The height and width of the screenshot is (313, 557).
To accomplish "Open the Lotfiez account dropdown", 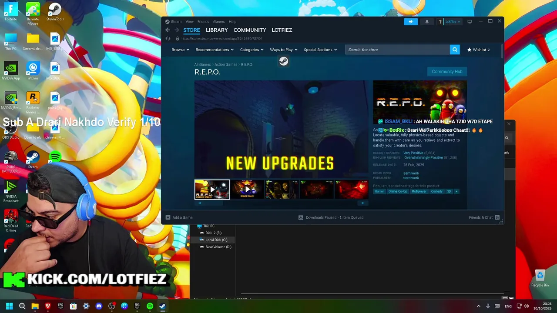I will click(x=453, y=22).
